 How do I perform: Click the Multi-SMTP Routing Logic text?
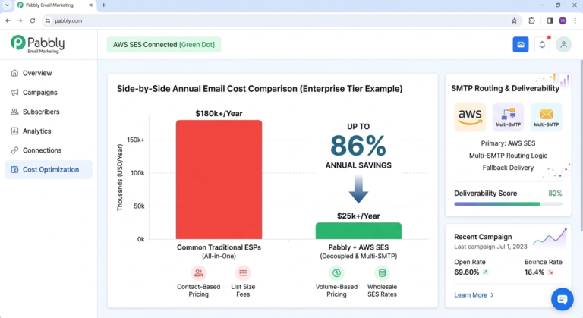tap(508, 156)
